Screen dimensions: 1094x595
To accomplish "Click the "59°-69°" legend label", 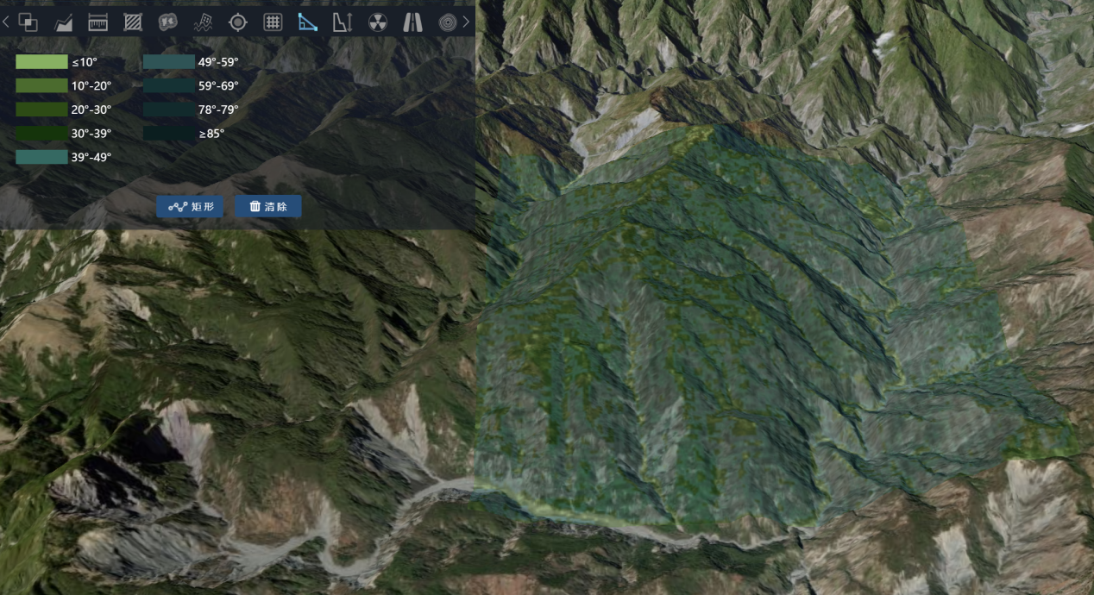I will click(x=218, y=86).
